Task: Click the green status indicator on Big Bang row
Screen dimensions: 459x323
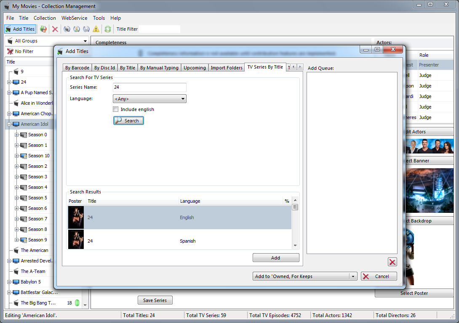Action: (x=77, y=303)
